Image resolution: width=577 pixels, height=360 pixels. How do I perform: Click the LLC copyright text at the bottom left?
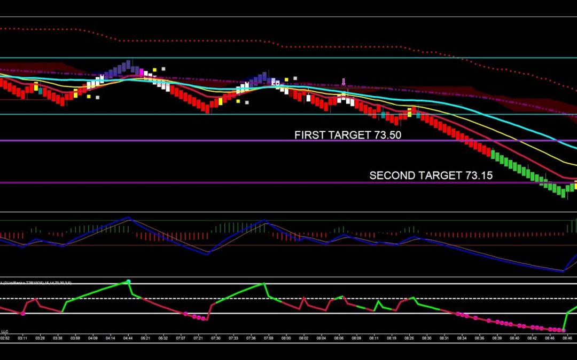tap(4, 331)
